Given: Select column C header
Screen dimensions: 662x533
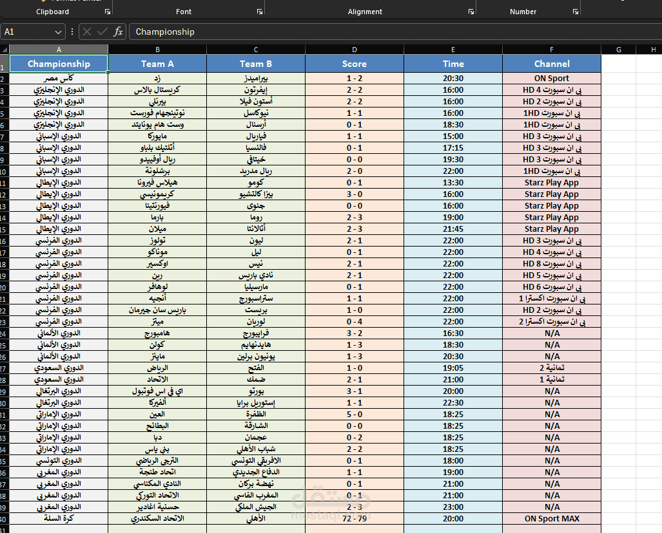Looking at the screenshot, I should 256,50.
